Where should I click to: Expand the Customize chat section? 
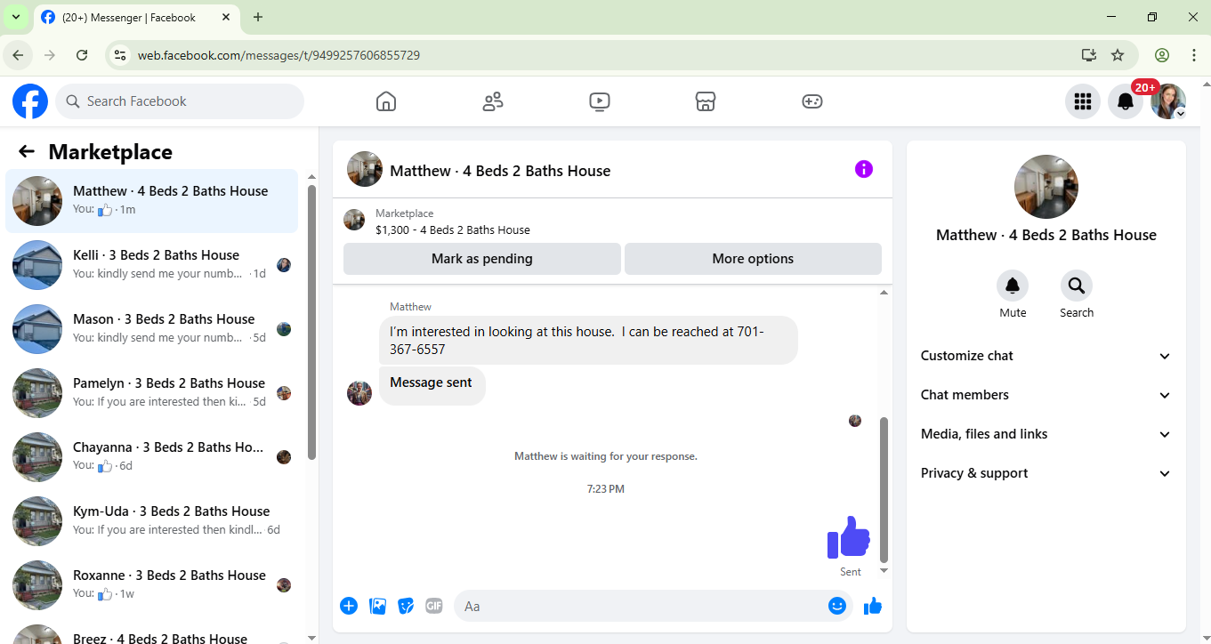[x=1046, y=356]
